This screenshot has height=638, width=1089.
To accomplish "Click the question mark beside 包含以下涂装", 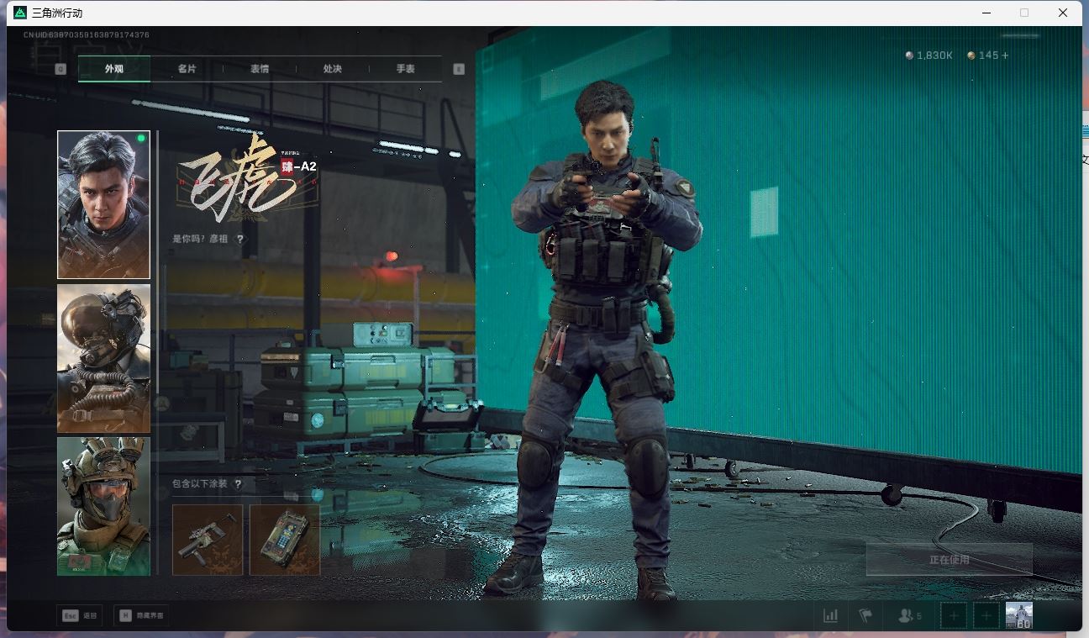I will point(239,484).
